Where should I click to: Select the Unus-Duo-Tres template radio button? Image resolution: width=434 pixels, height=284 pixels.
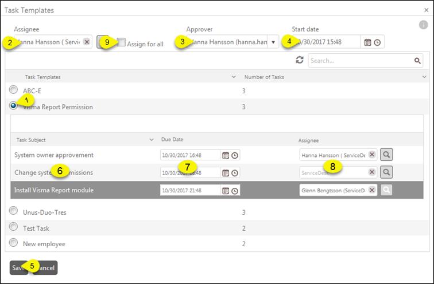coord(14,211)
